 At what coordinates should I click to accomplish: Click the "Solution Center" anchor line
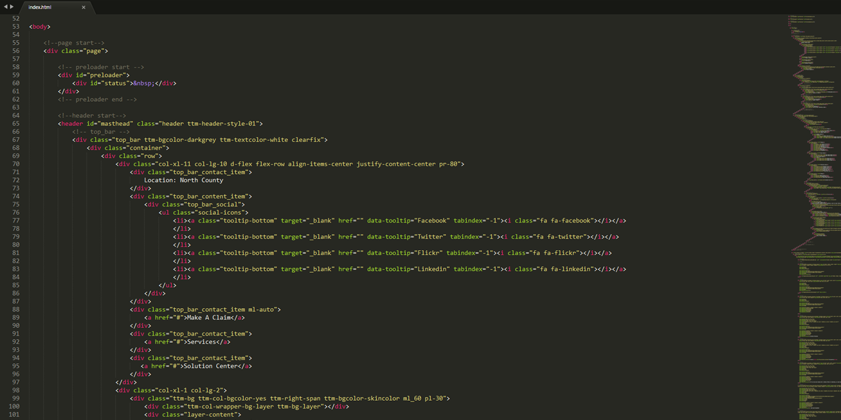pos(197,367)
